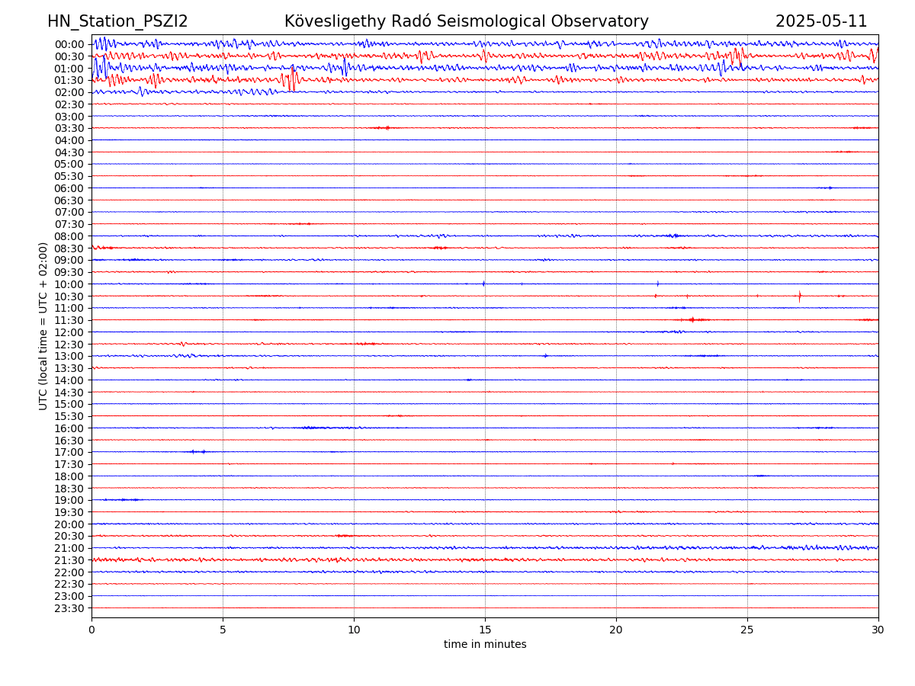Screen dimensions: 915x686
Task: Click the red burst on the 11:30 trace
Action: tap(692, 319)
